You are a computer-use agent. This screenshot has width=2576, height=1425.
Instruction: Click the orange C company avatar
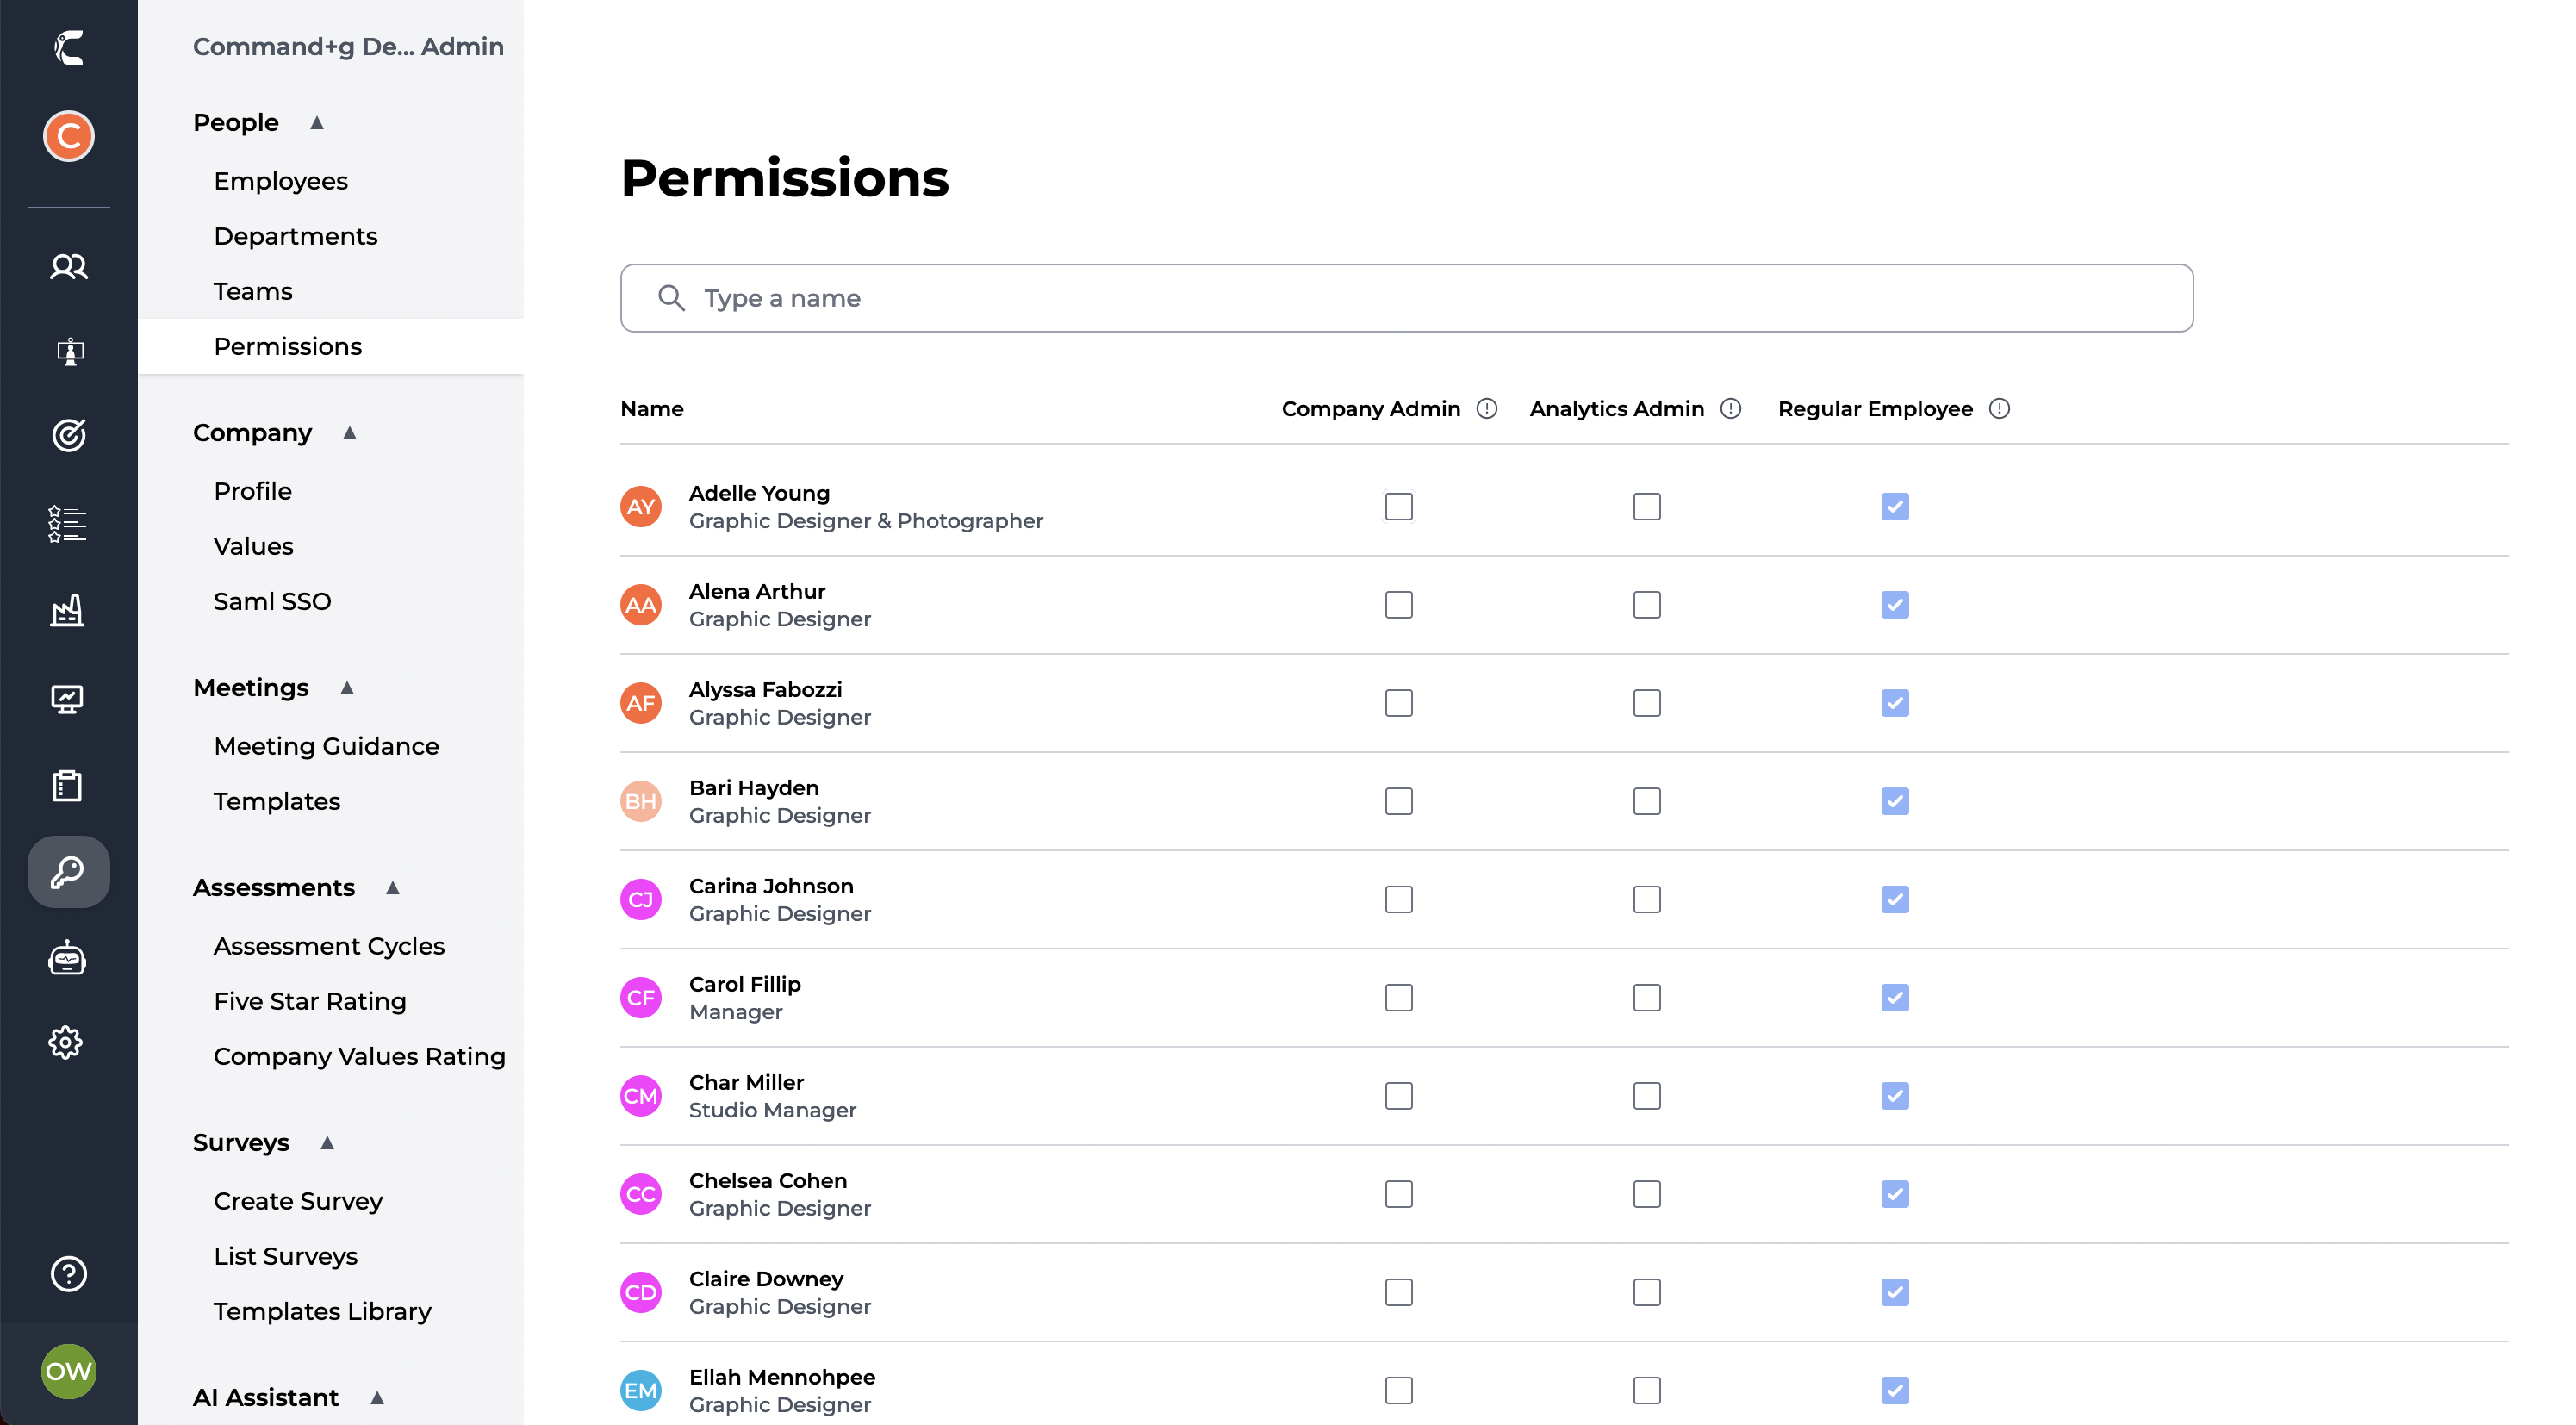68,136
